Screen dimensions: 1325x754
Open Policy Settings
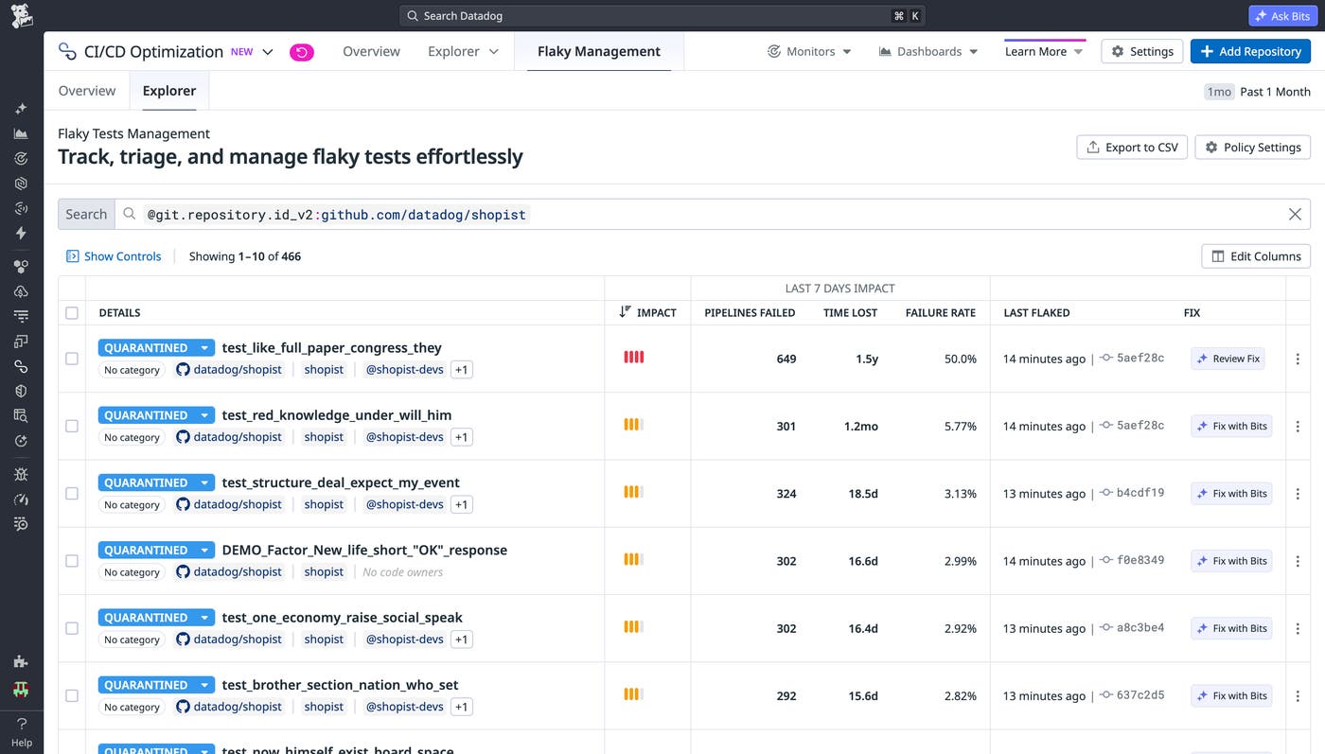[x=1253, y=148]
